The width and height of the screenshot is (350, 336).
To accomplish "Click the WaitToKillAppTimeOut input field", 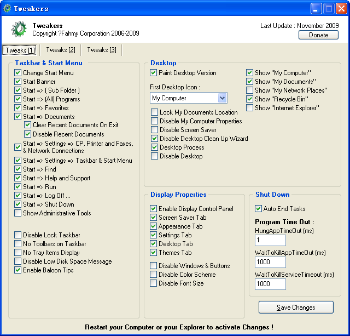I will click(270, 262).
